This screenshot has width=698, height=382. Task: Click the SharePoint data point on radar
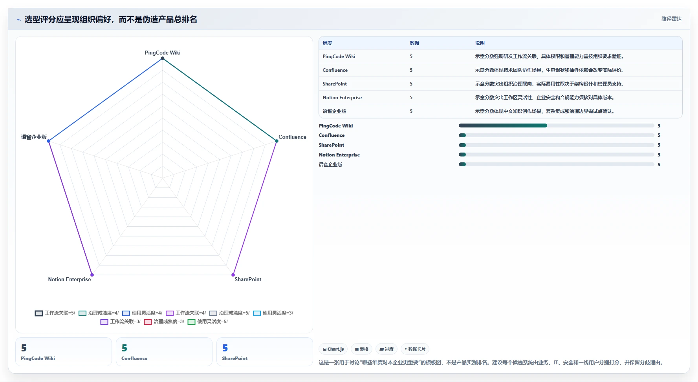[x=233, y=275]
